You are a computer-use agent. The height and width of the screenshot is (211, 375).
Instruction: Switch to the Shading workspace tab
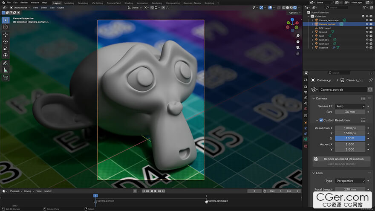click(129, 3)
